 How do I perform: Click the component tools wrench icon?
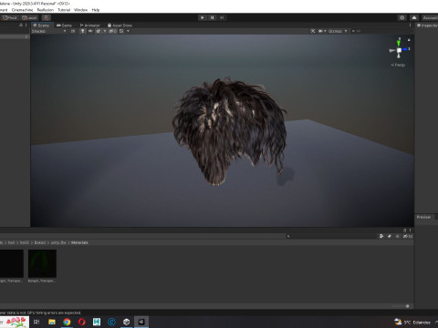click(313, 31)
